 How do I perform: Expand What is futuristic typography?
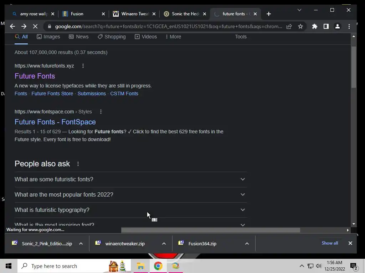pyautogui.click(x=130, y=210)
